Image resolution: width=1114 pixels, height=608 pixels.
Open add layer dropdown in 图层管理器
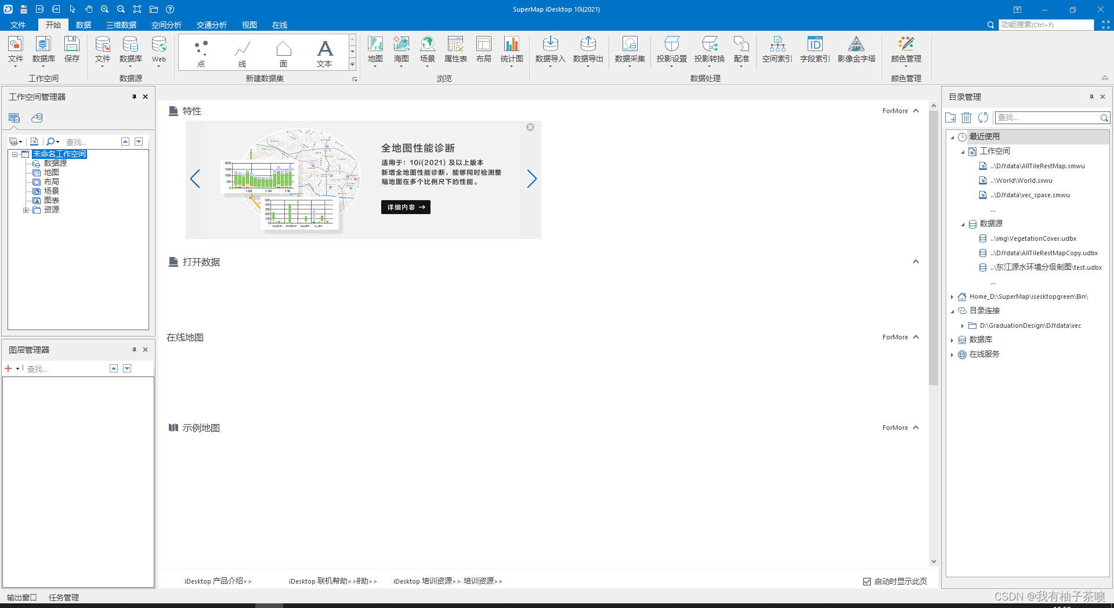(18, 369)
